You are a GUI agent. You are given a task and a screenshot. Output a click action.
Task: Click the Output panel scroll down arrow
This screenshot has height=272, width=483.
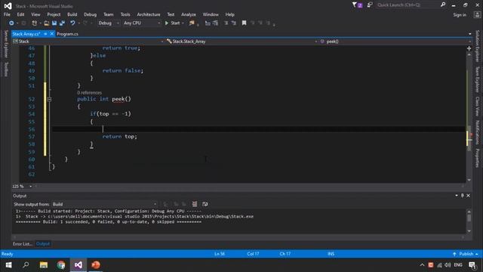click(x=469, y=230)
